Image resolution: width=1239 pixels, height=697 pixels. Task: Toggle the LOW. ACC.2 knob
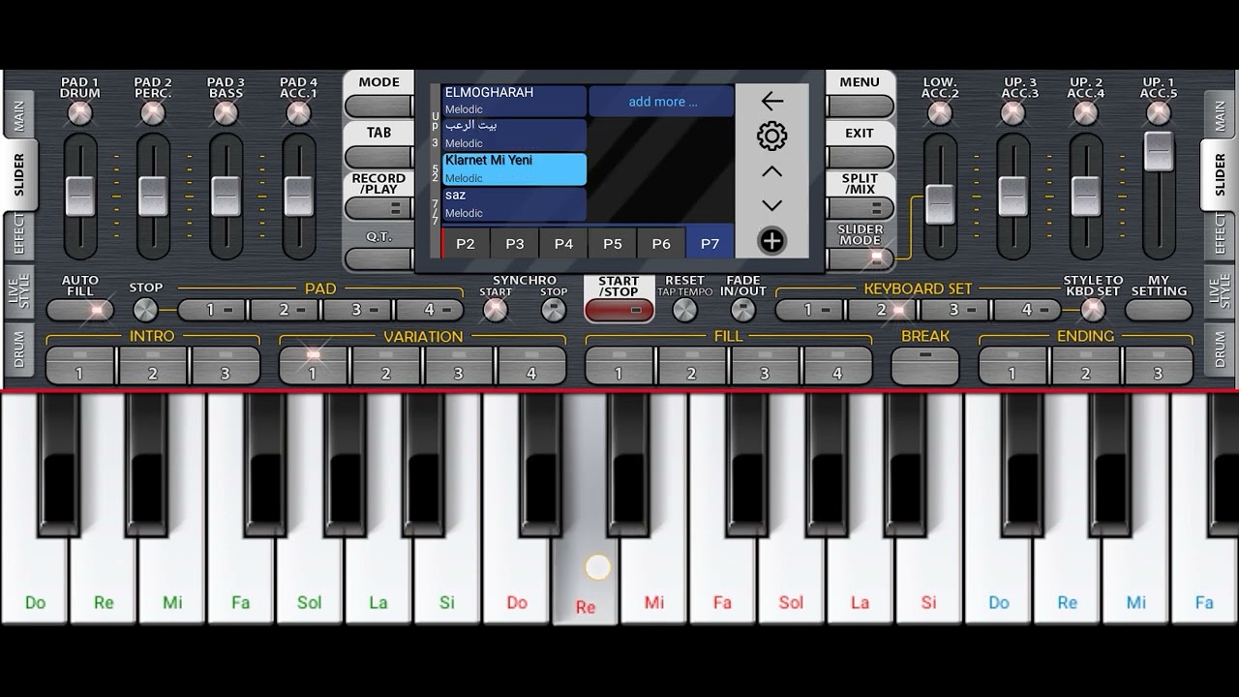tap(939, 113)
